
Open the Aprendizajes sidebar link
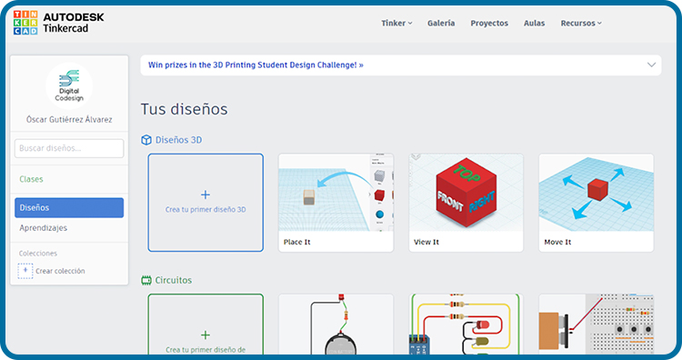click(x=43, y=228)
